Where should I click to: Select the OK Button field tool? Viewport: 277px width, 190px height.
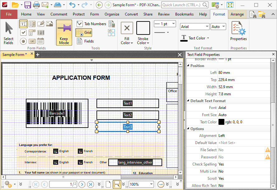32,41
